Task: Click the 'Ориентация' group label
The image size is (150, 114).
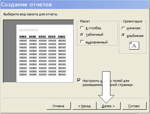Action: (132, 21)
